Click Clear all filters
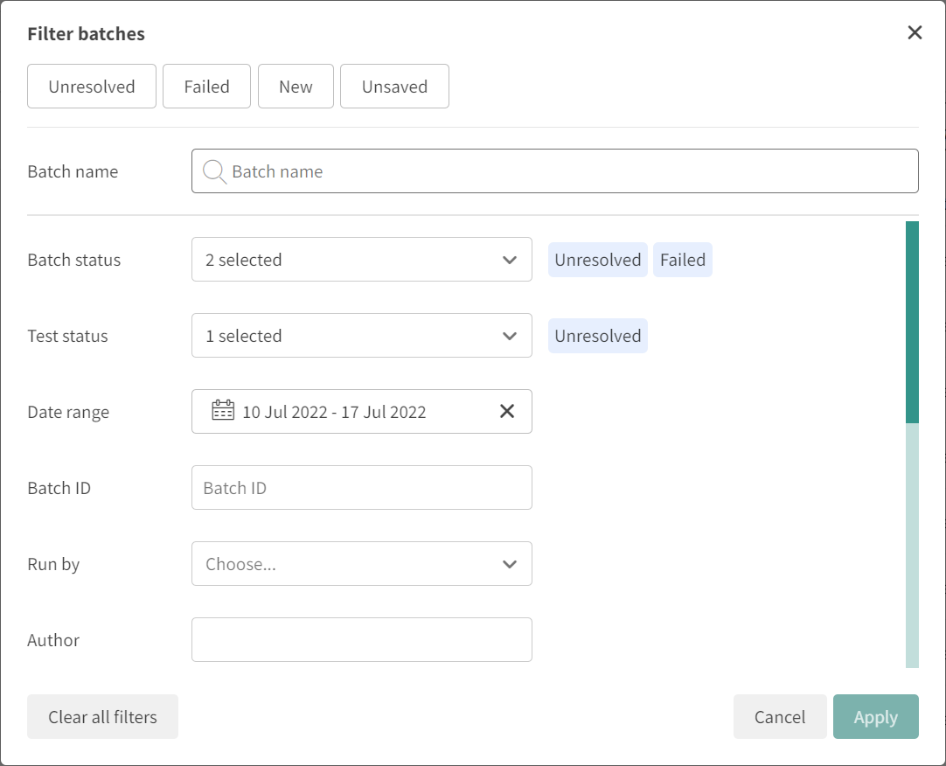 pos(102,717)
